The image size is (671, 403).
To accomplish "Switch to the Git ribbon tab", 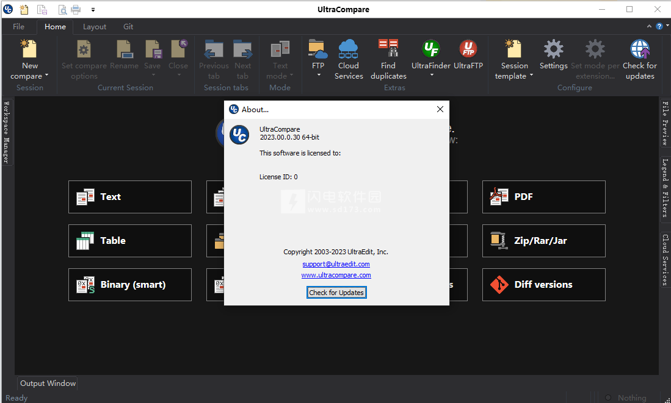I will (x=128, y=26).
